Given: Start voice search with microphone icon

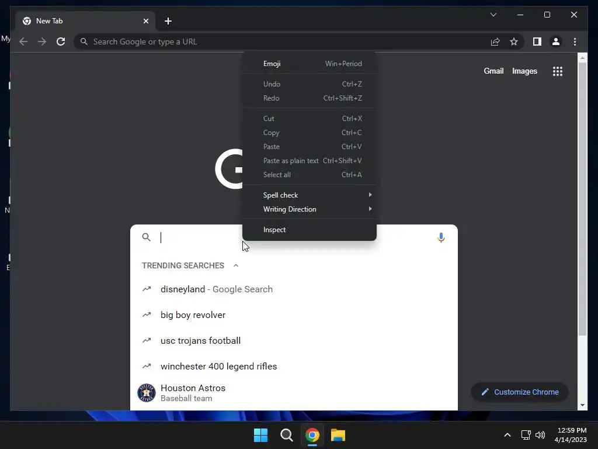Looking at the screenshot, I should [x=441, y=237].
